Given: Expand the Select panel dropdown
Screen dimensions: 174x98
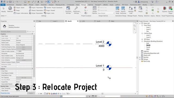Looking at the screenshot, I should point(4,16).
